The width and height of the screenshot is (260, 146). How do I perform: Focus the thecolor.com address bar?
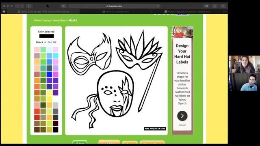coord(115,6)
